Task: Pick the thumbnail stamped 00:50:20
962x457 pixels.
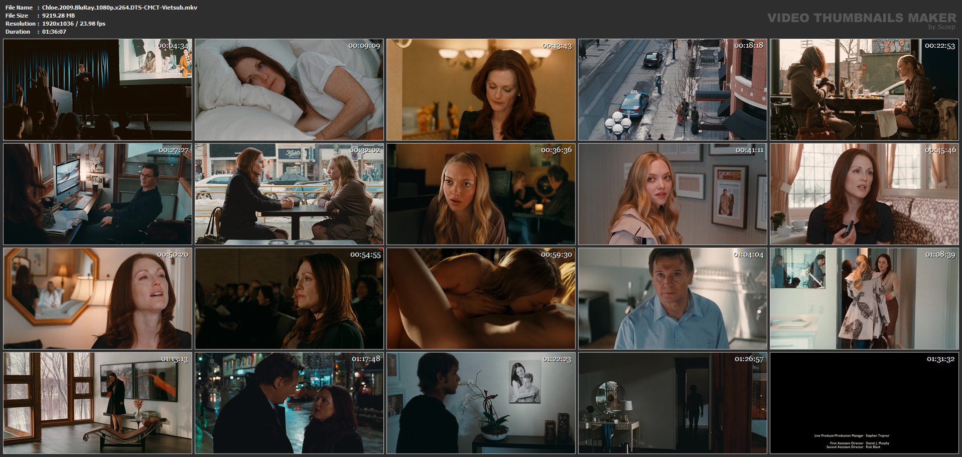Action: tap(97, 299)
